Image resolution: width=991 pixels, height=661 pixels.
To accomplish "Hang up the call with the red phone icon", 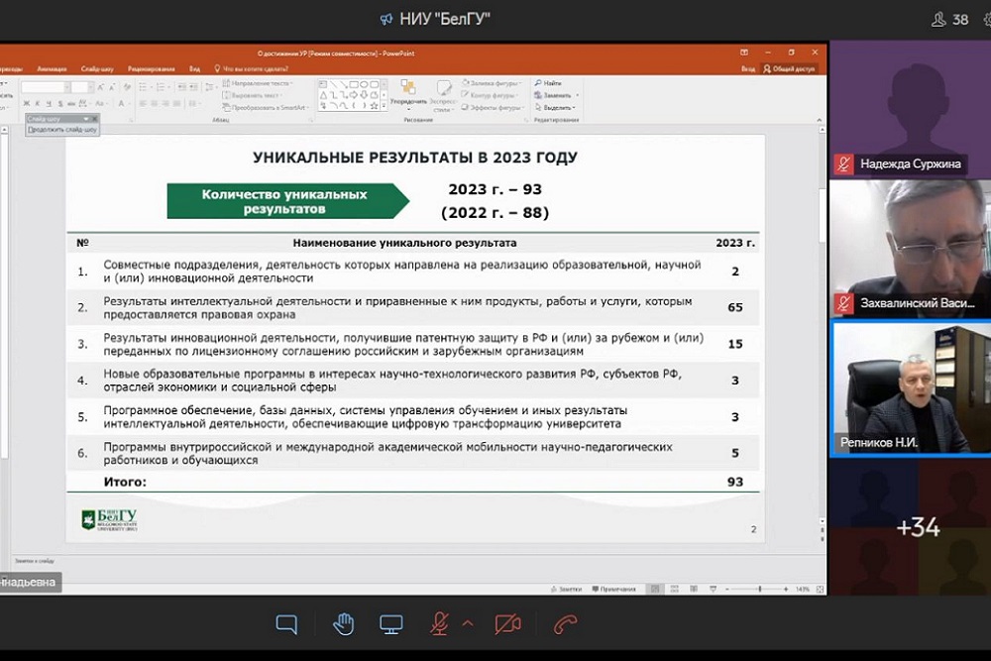I will click(x=566, y=623).
